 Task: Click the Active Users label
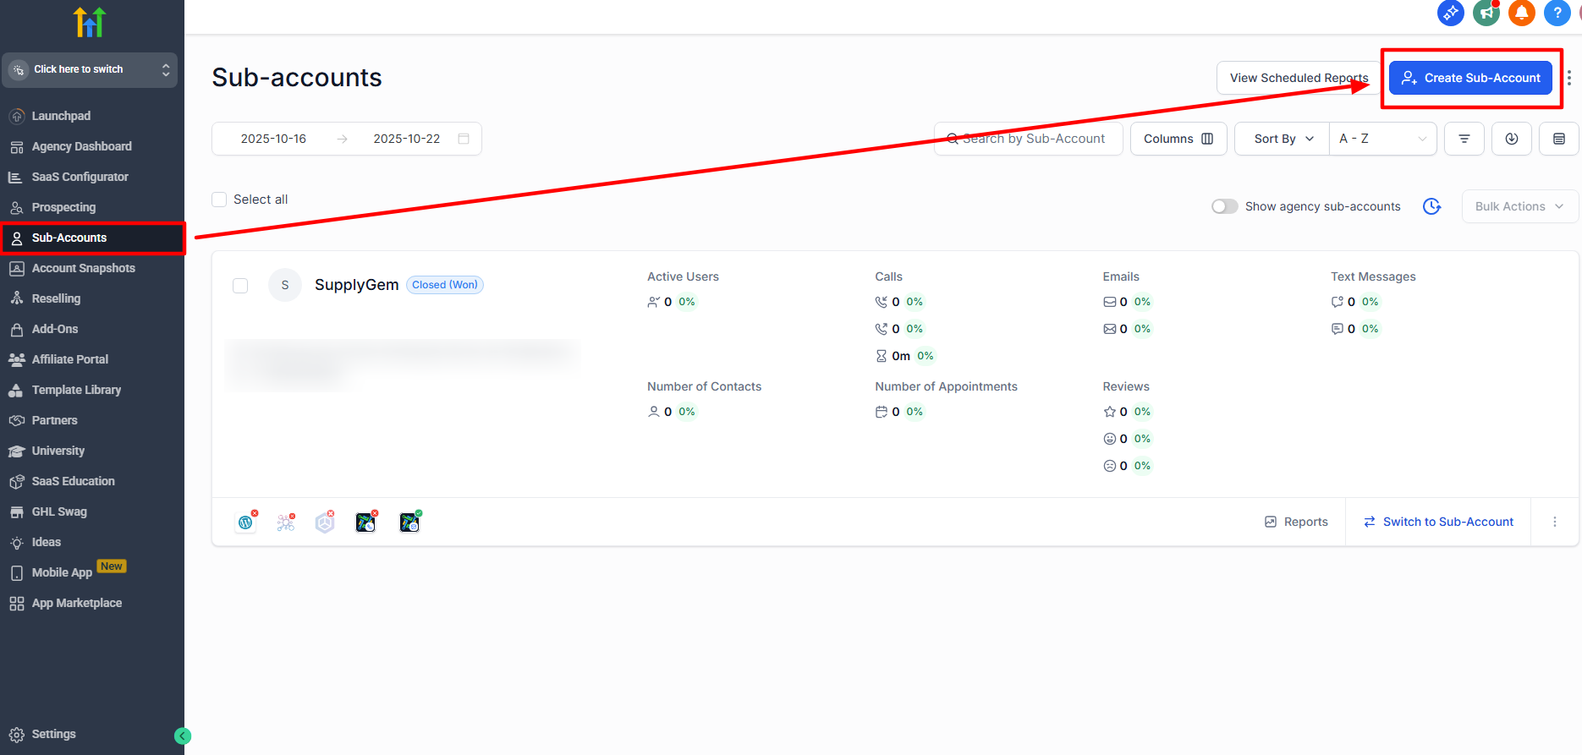coord(683,276)
